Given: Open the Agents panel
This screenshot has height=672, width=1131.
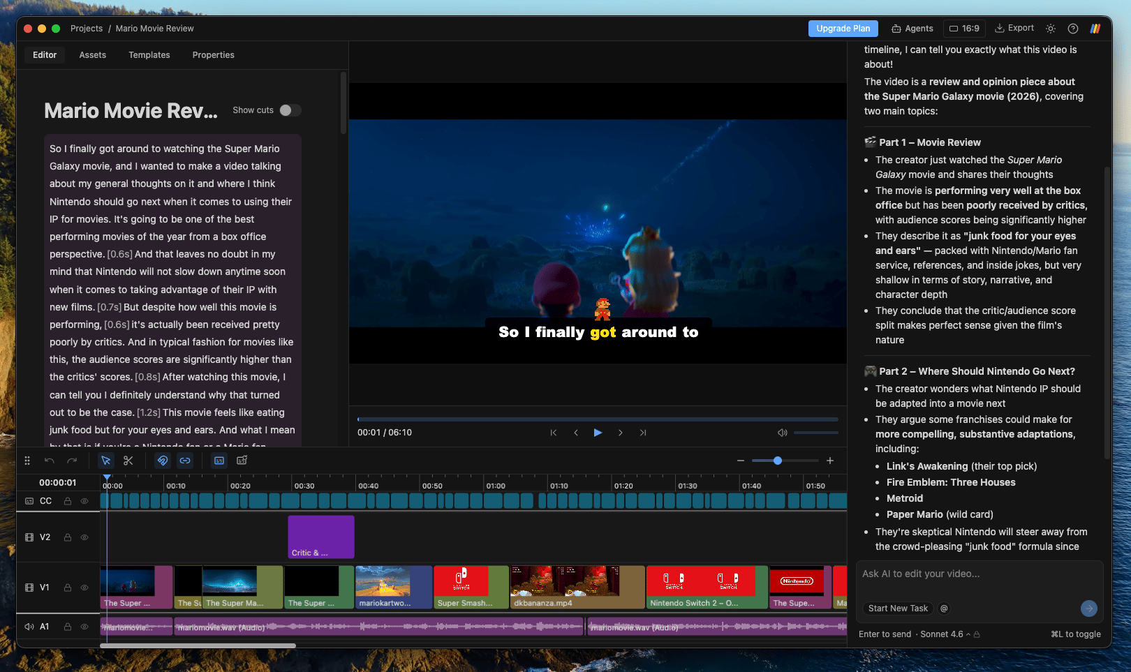Looking at the screenshot, I should (x=912, y=29).
